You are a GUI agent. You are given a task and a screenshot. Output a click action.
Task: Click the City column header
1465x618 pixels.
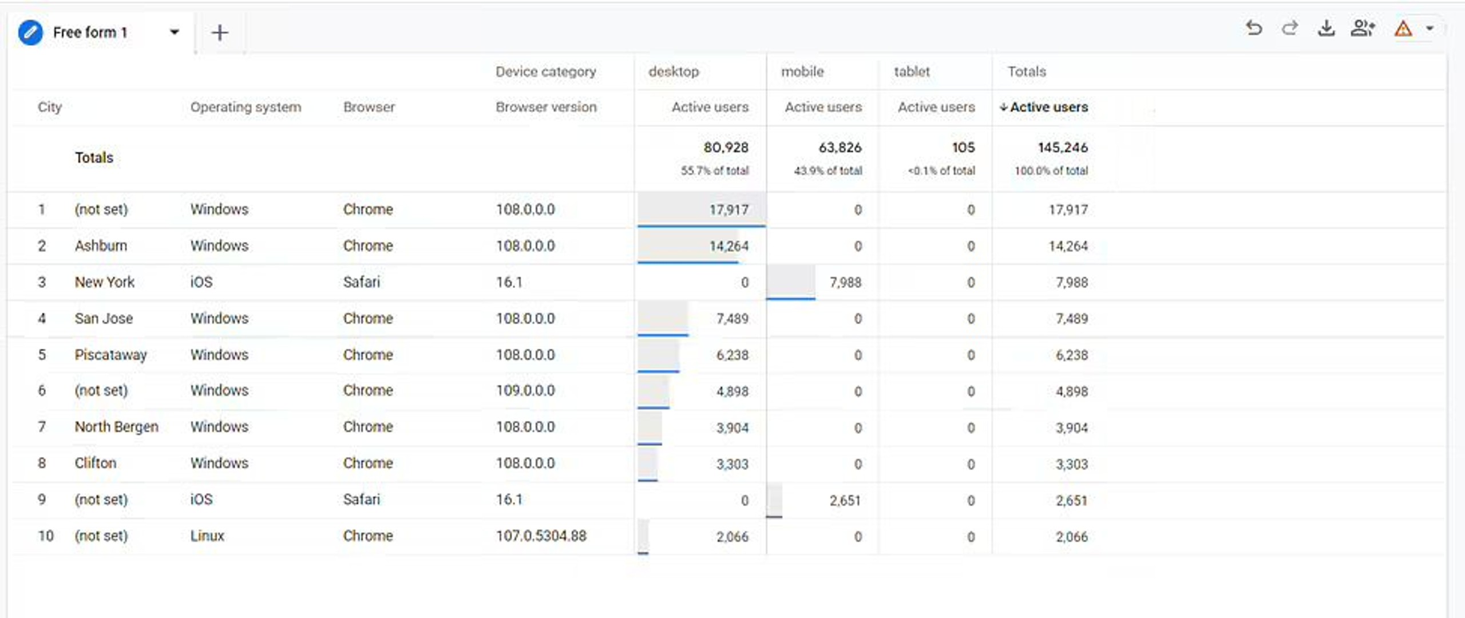(50, 107)
